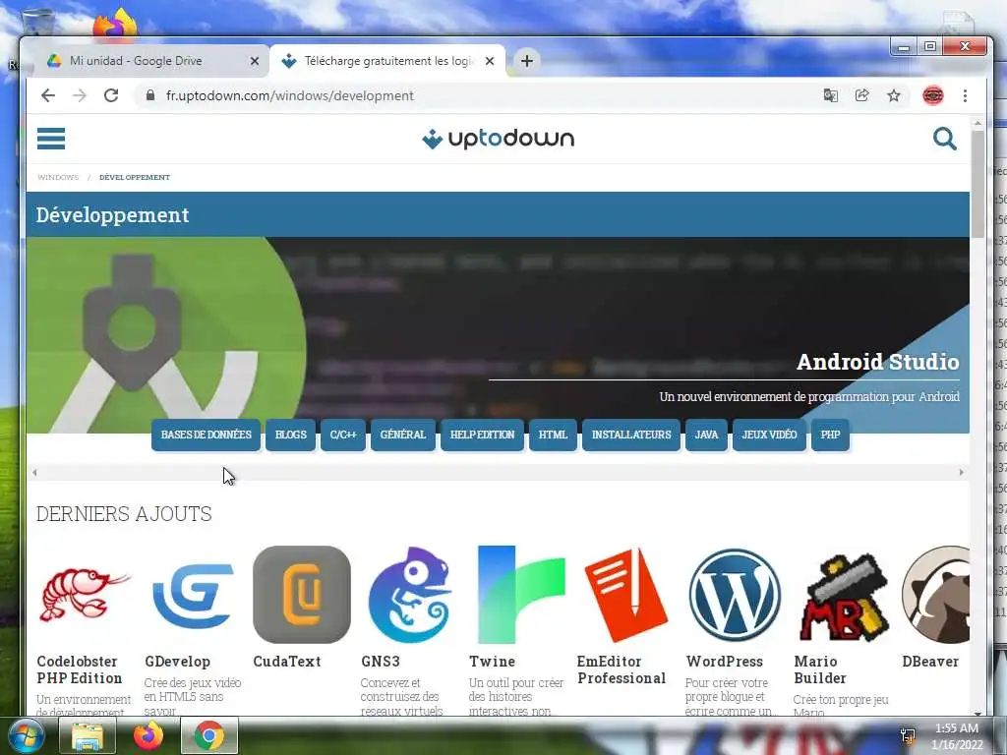
Task: Open the GNS3 chameleon icon
Action: click(410, 595)
